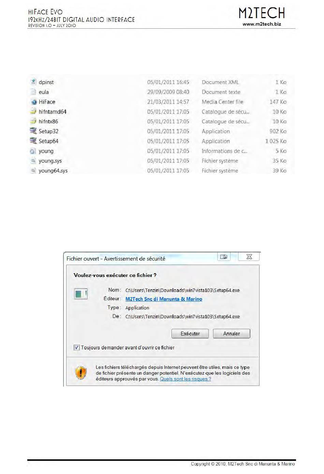This screenshot has height=474, width=324.
Task: Close the security warning dialog
Action: tap(249, 257)
